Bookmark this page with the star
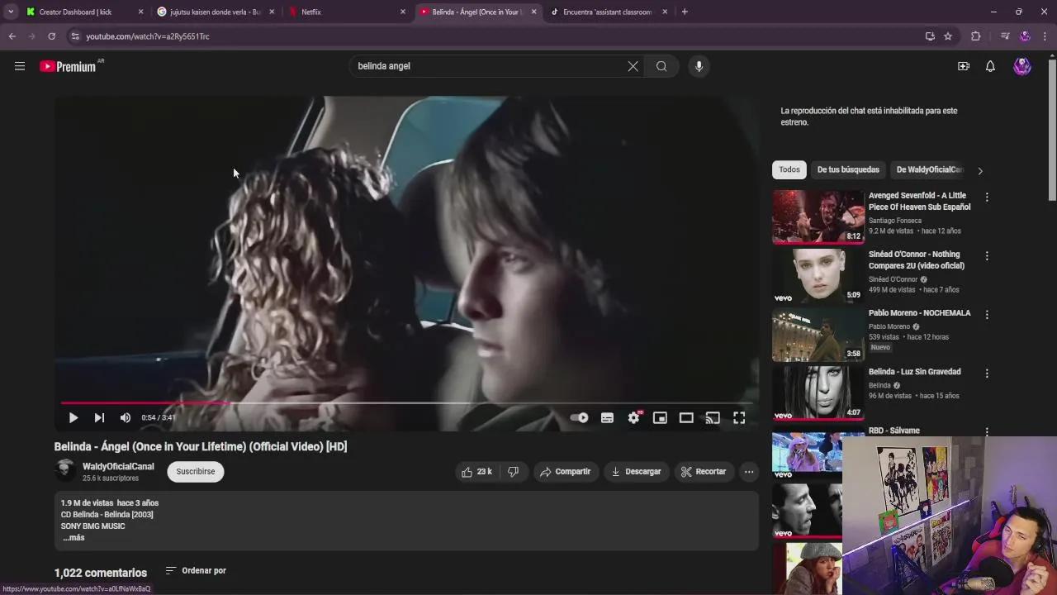The width and height of the screenshot is (1057, 595). tap(948, 36)
